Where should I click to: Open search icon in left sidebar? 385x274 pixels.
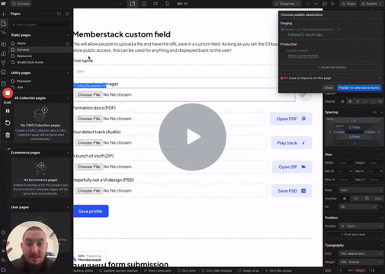[4, 260]
